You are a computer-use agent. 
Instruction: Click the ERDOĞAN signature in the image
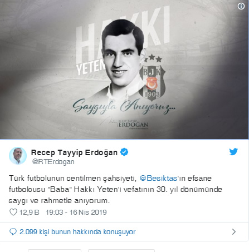coord(133,125)
